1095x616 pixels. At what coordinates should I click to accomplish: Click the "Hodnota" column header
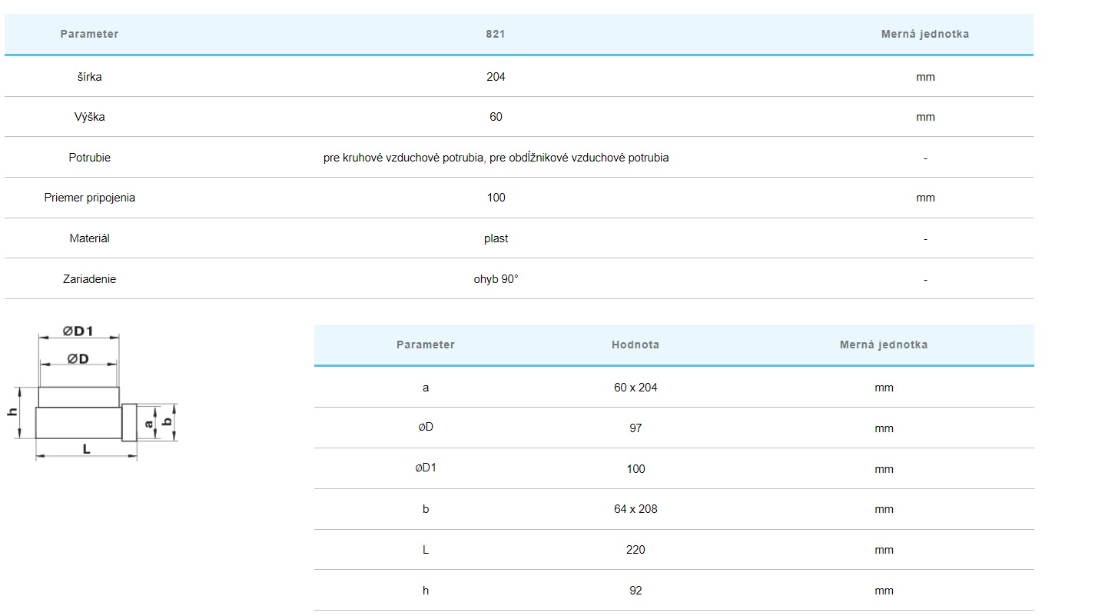coord(635,345)
